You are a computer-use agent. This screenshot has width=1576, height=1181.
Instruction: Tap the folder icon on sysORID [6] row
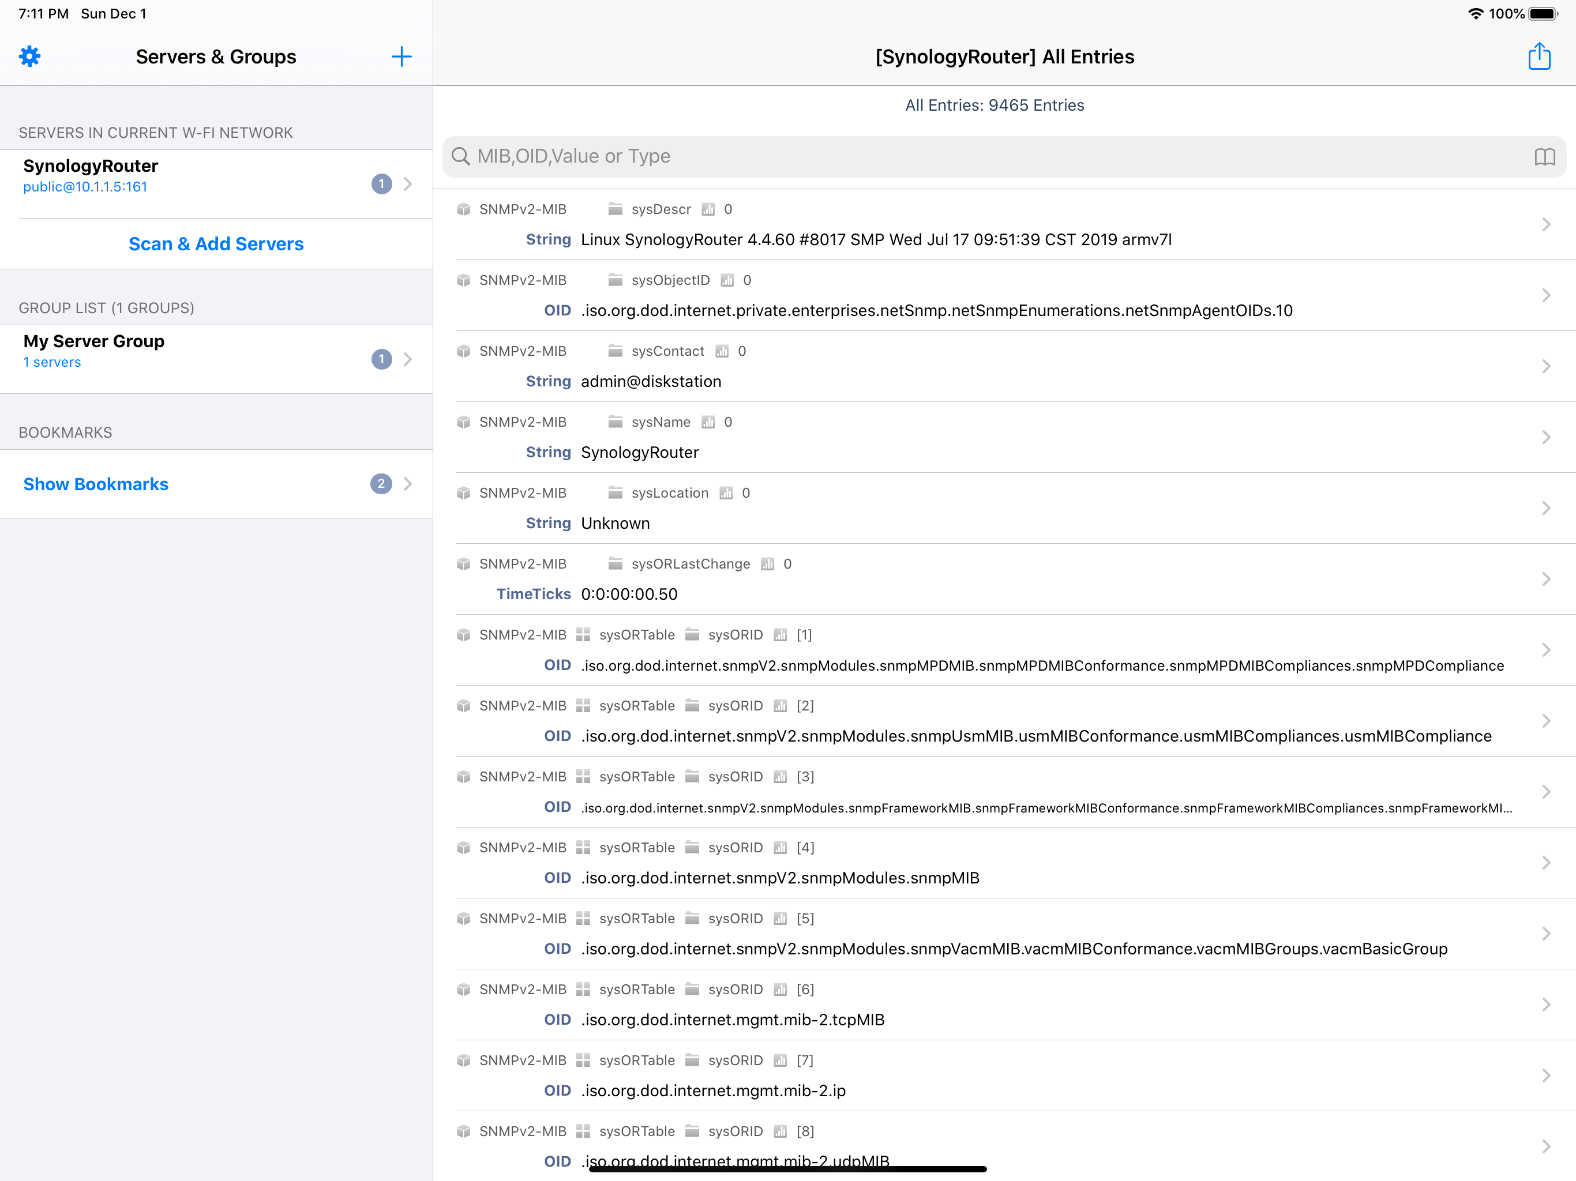coord(692,990)
